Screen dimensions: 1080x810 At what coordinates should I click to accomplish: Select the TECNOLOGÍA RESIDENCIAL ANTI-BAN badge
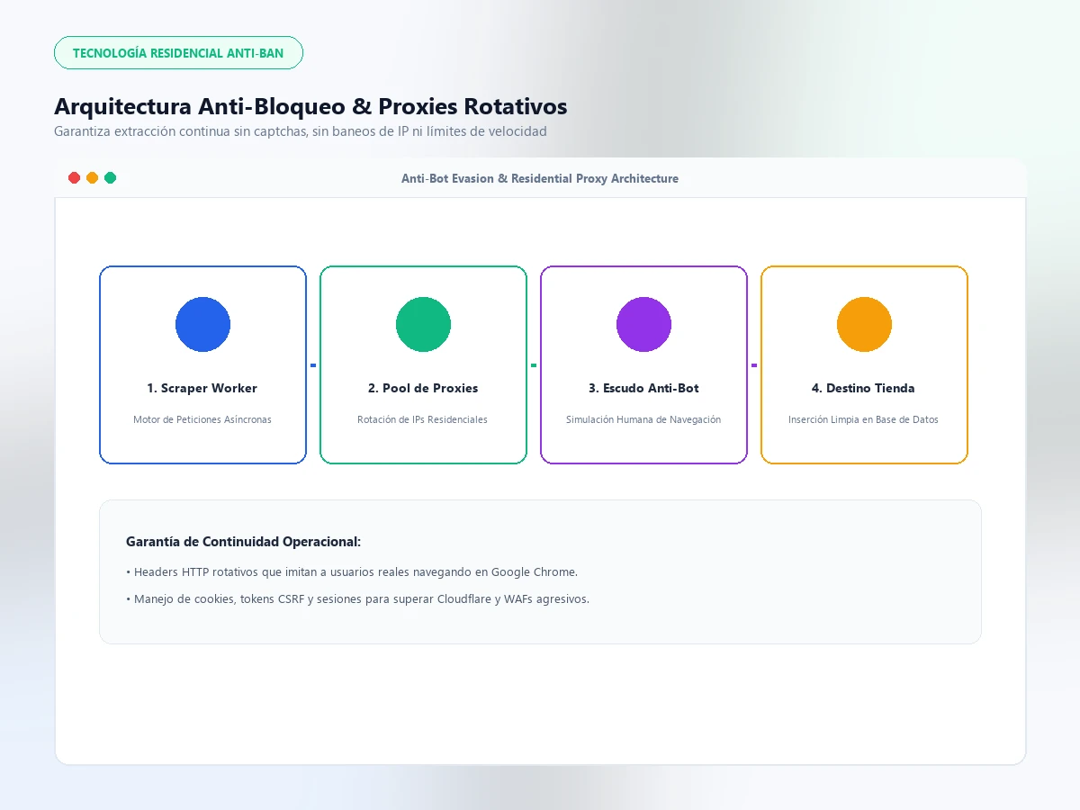178,53
